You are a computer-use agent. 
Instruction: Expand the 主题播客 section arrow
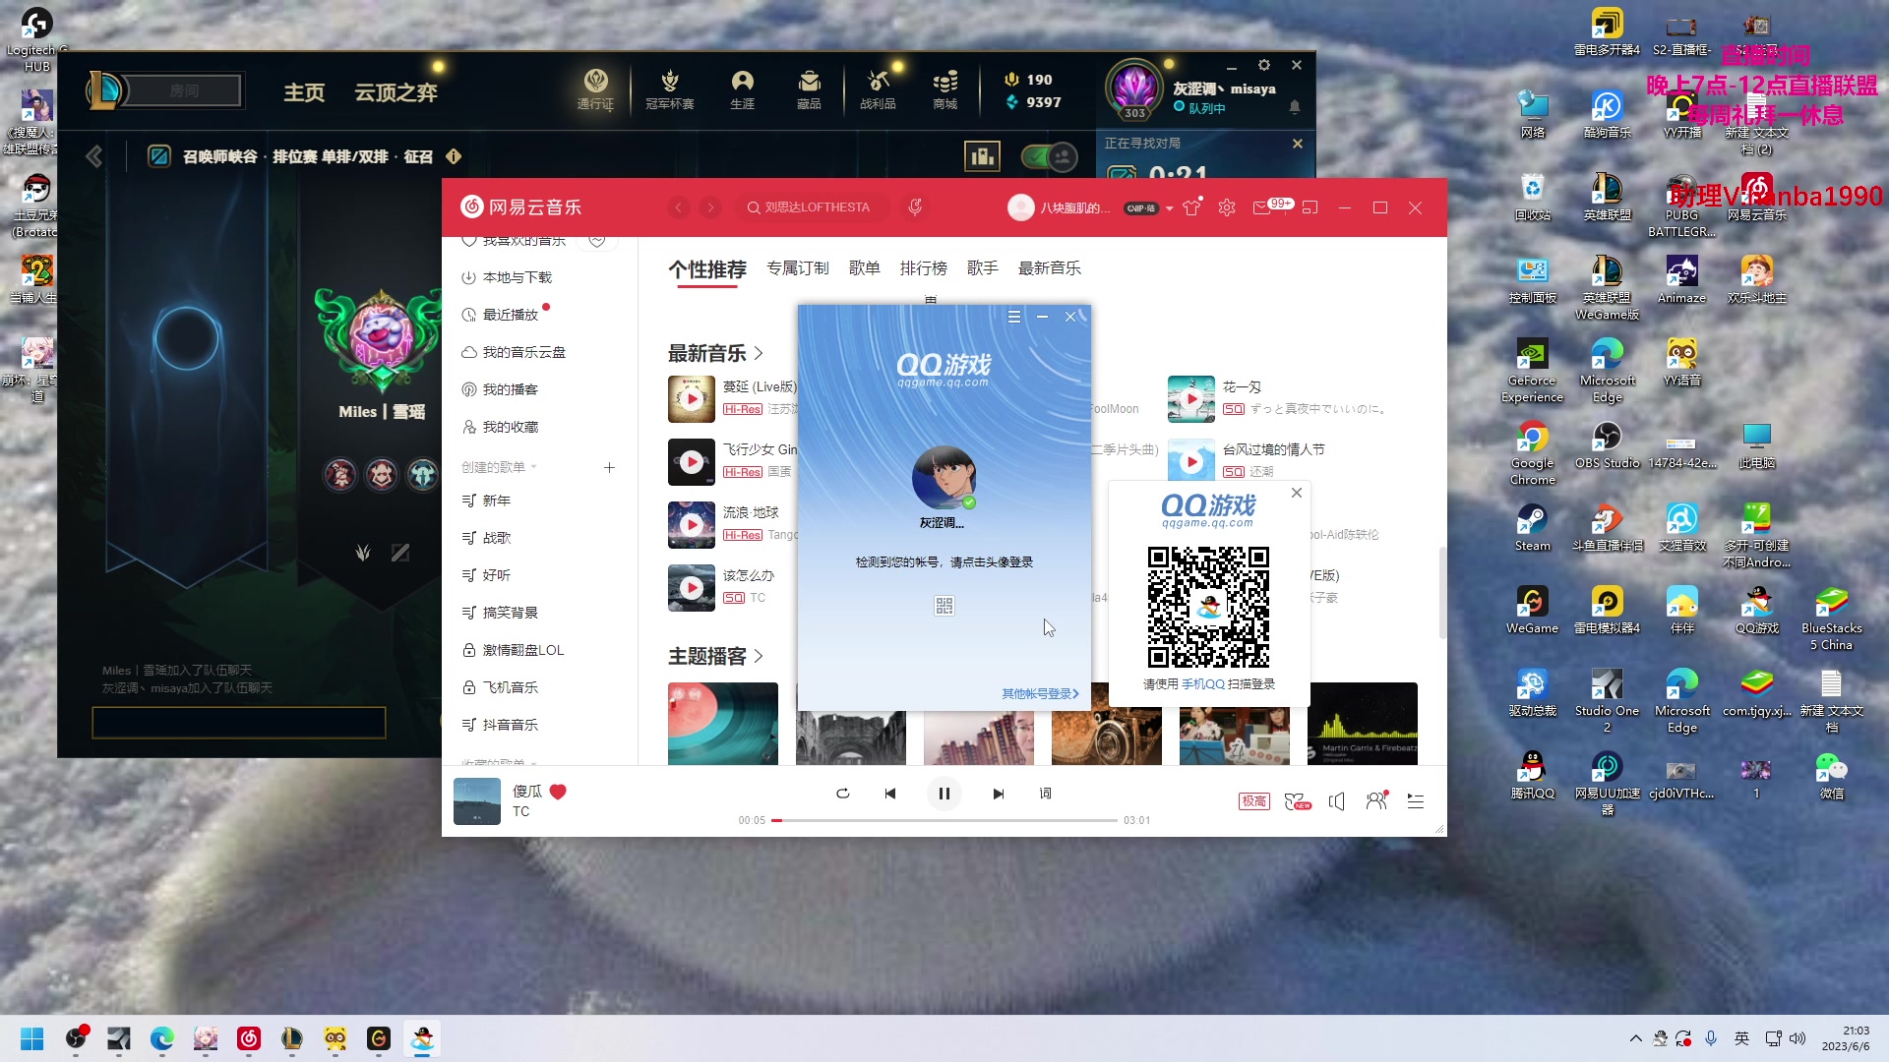click(x=759, y=656)
